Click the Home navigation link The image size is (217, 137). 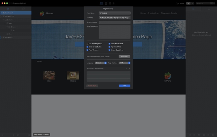point(143,13)
